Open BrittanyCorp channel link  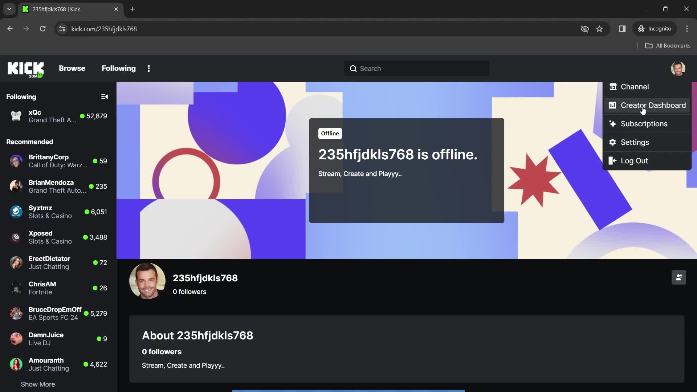pos(58,161)
